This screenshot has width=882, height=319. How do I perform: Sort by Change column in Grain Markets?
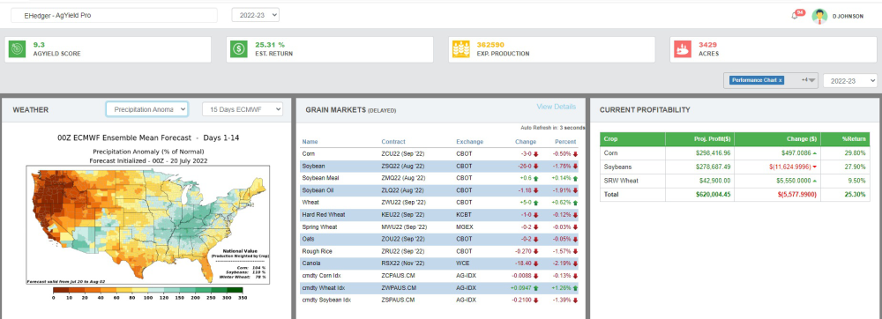[x=526, y=142]
